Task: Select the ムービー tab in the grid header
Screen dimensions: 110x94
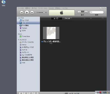Action: pyautogui.click(x=56, y=18)
